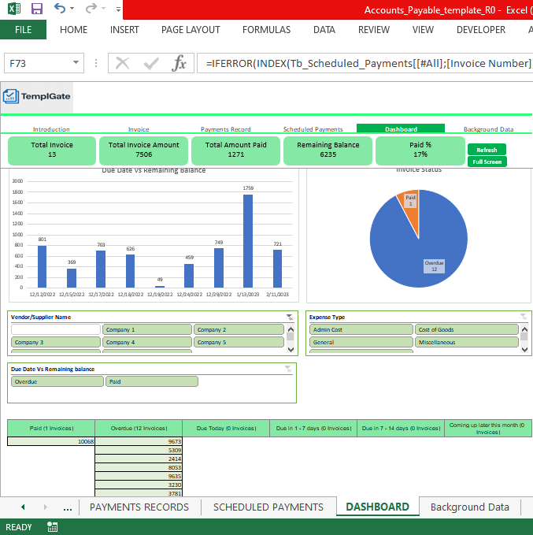Click the macro recording status bar icon
This screenshot has height=535, width=533.
(52, 527)
